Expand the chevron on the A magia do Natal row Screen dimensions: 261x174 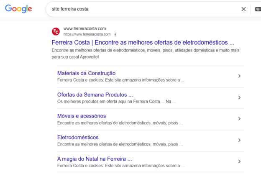tap(239, 161)
